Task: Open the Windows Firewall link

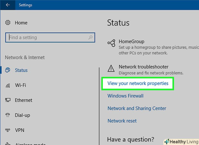Action: [x=125, y=96]
